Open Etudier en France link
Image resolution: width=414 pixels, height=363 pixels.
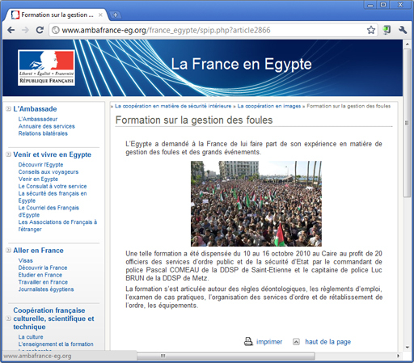[x=40, y=275]
